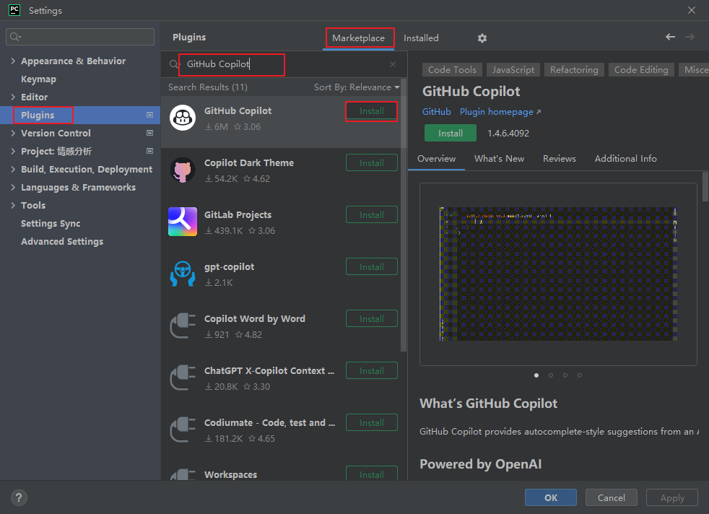Click the settings search magnifier icon
This screenshot has width=709, height=514.
15,37
